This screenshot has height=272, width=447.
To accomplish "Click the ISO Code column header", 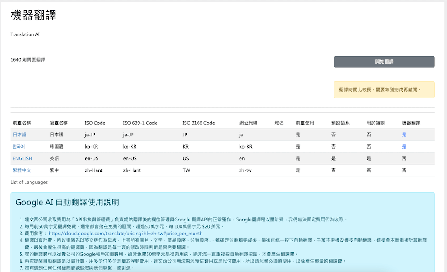I will point(95,123).
